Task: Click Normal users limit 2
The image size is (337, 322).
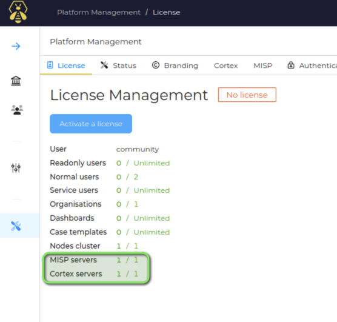Action: [136, 177]
